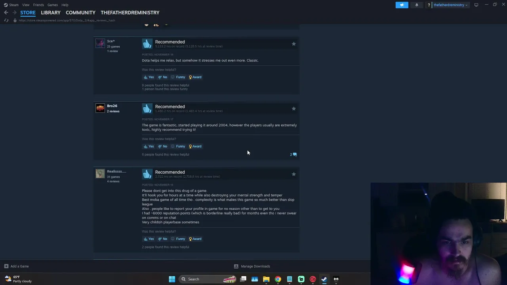Open the Windows Start menu
507x285 pixels.
pos(172,279)
